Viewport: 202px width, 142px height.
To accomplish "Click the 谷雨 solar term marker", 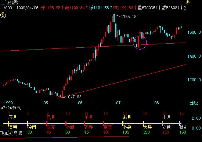I will [x=32, y=127].
